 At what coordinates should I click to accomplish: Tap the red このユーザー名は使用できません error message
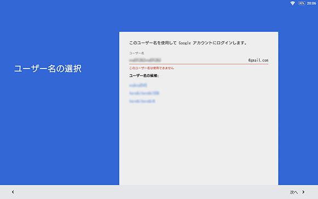click(151, 68)
